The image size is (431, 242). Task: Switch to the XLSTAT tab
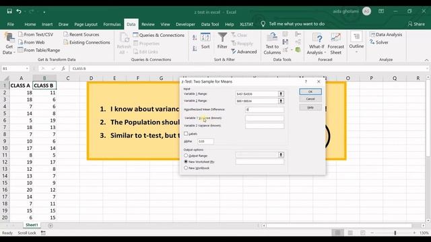[x=246, y=24]
